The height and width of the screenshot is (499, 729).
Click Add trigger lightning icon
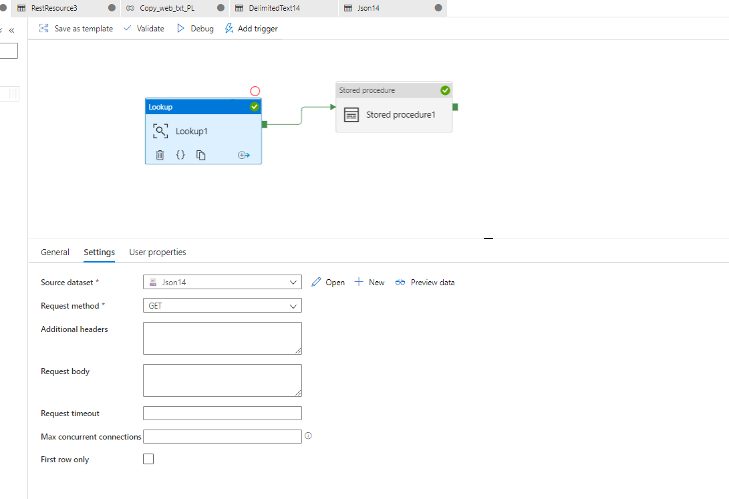pyautogui.click(x=229, y=28)
